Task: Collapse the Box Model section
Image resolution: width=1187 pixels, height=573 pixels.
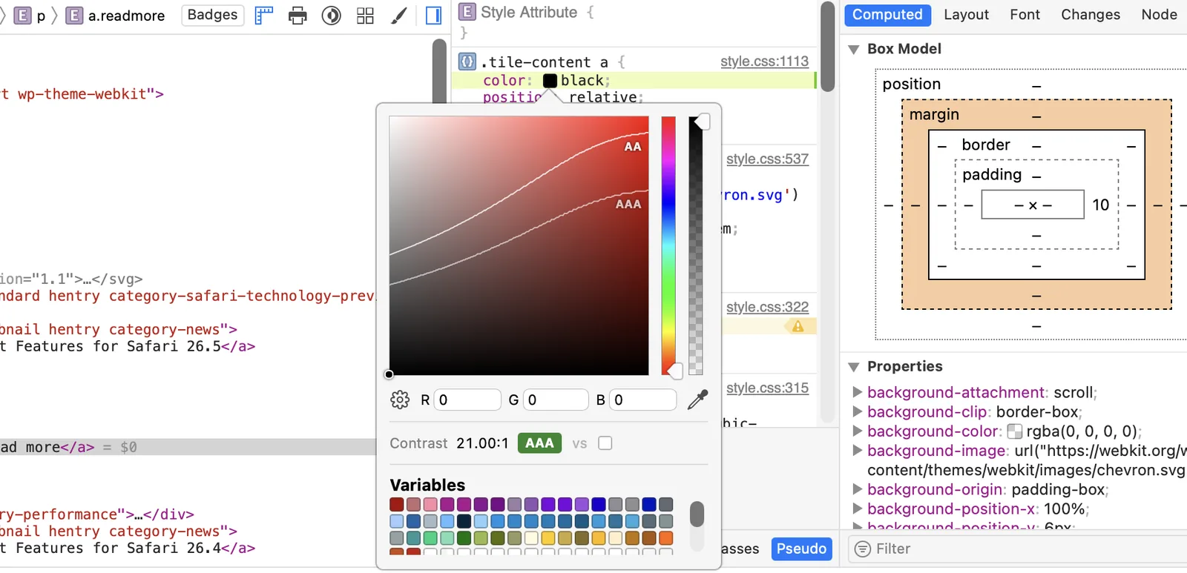Action: [x=854, y=49]
